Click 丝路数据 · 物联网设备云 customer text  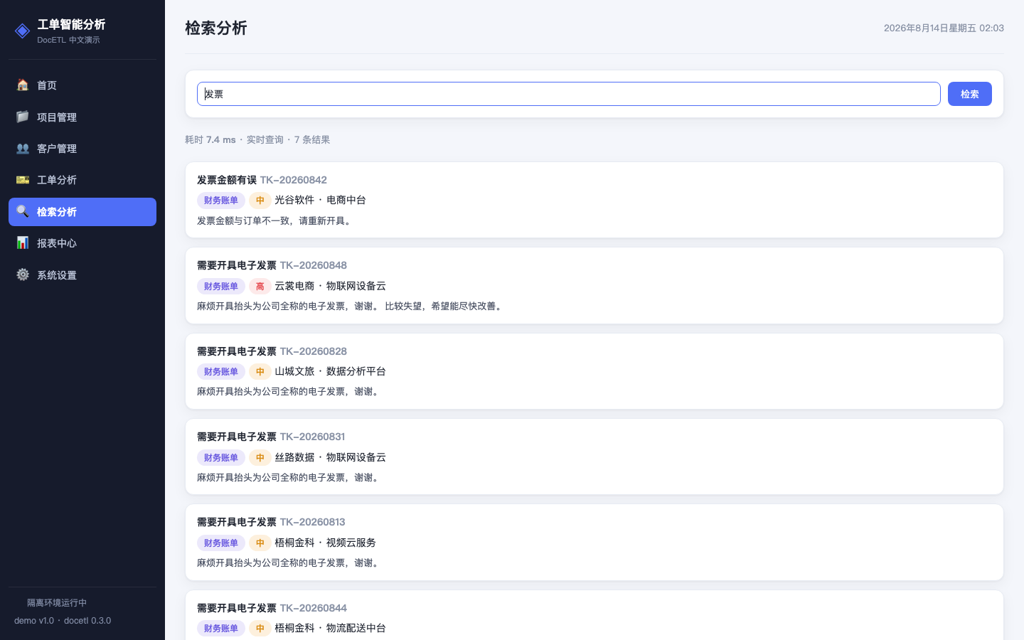click(330, 457)
